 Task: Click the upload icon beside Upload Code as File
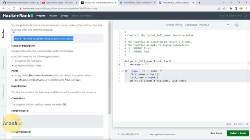[119, 134]
